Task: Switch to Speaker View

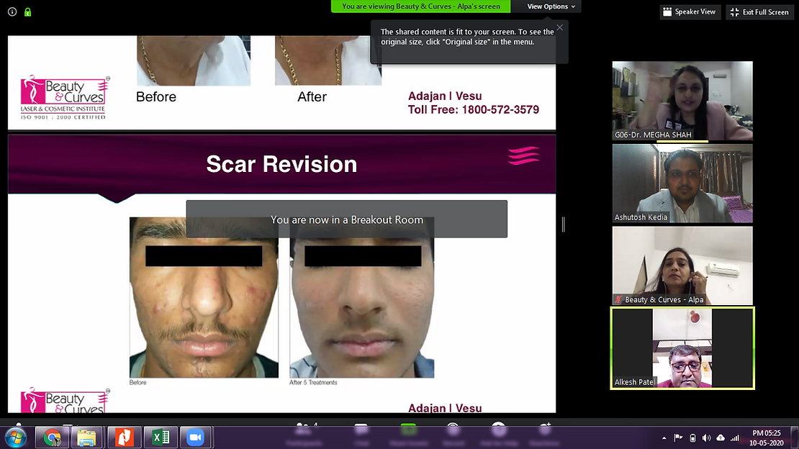Action: click(x=689, y=12)
